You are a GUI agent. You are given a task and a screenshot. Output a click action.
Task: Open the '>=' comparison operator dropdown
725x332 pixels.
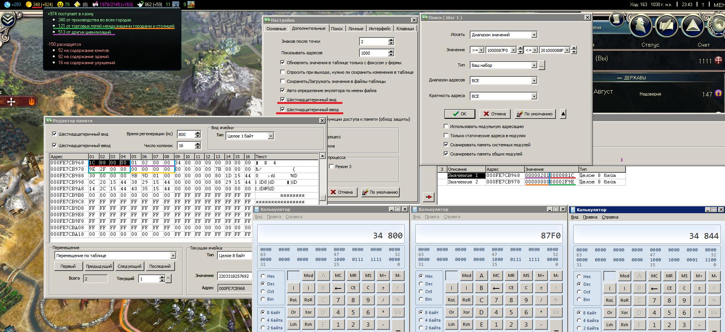click(x=482, y=50)
